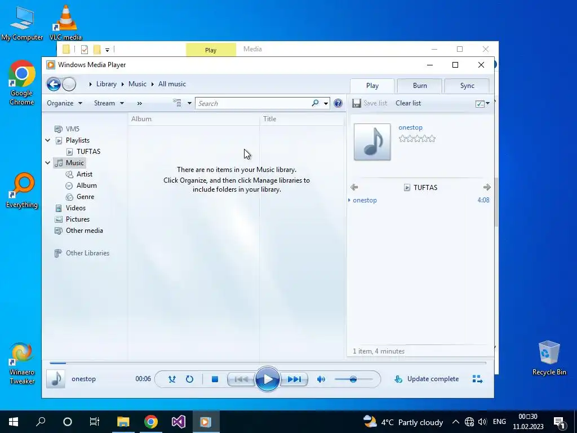
Task: Open Pictures in the navigation pane
Action: coord(77,219)
